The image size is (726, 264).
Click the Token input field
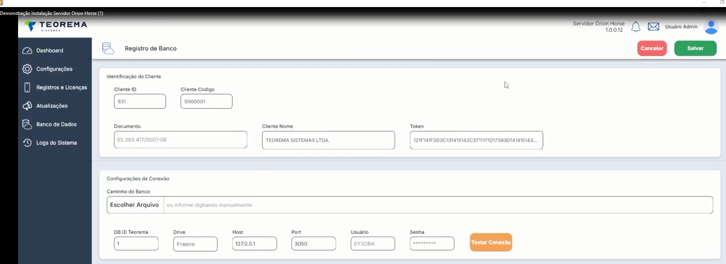coord(476,140)
